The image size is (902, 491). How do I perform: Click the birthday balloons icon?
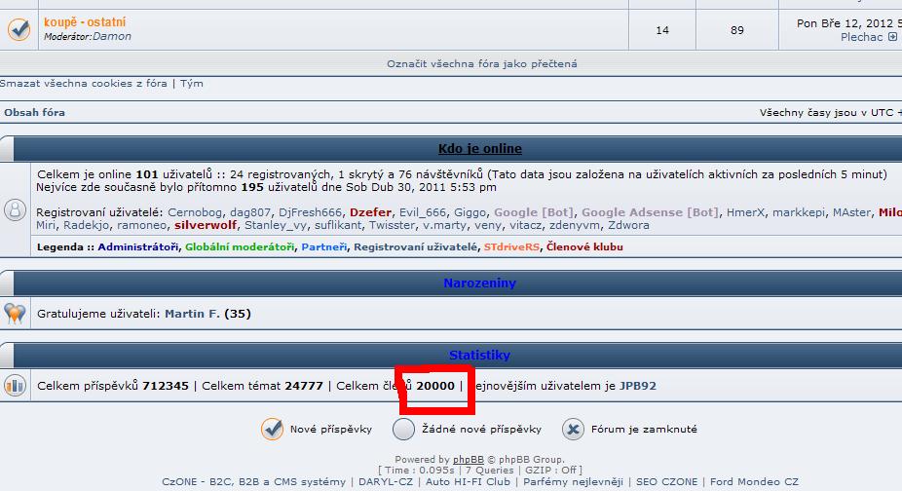(x=16, y=314)
